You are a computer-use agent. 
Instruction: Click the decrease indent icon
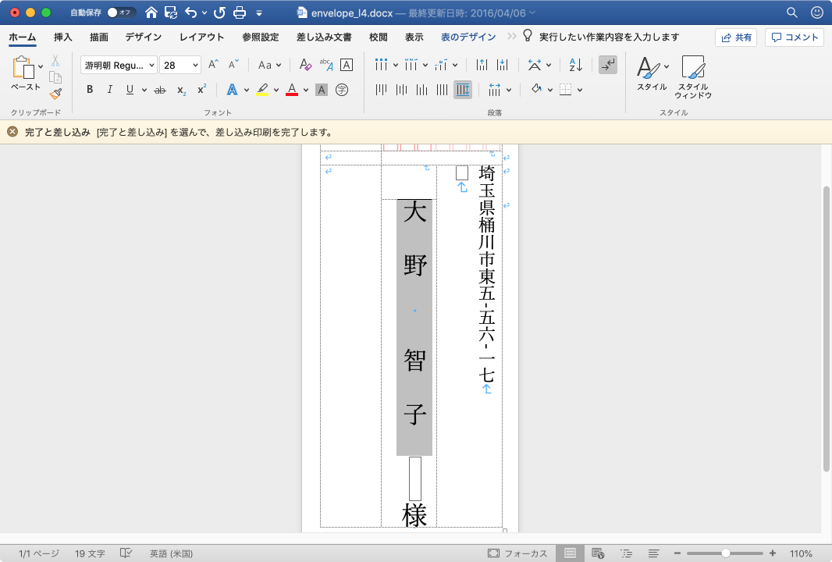point(482,65)
